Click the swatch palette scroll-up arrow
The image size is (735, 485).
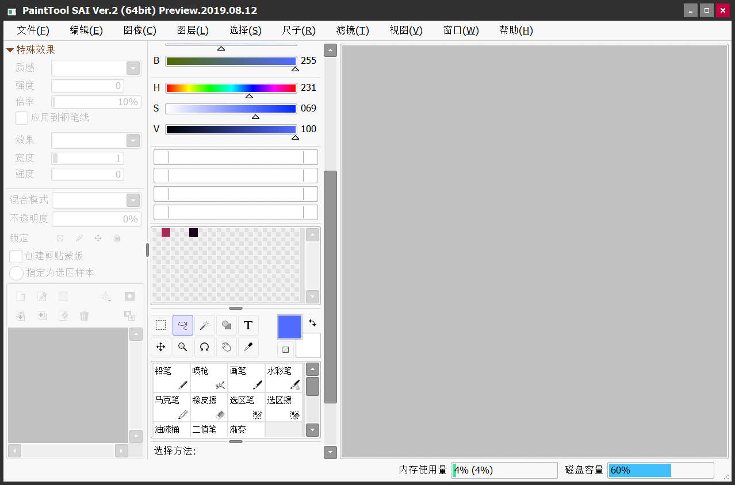(312, 234)
